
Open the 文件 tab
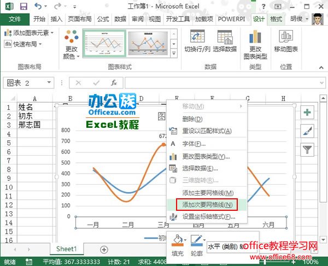coord(15,19)
